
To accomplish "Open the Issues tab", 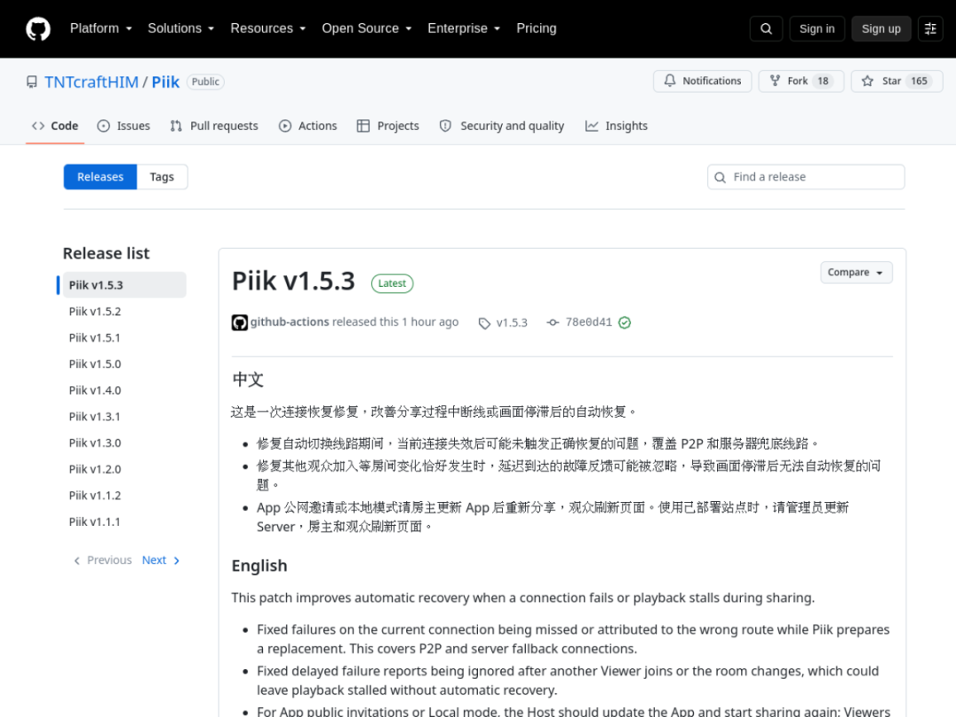I will coord(124,126).
